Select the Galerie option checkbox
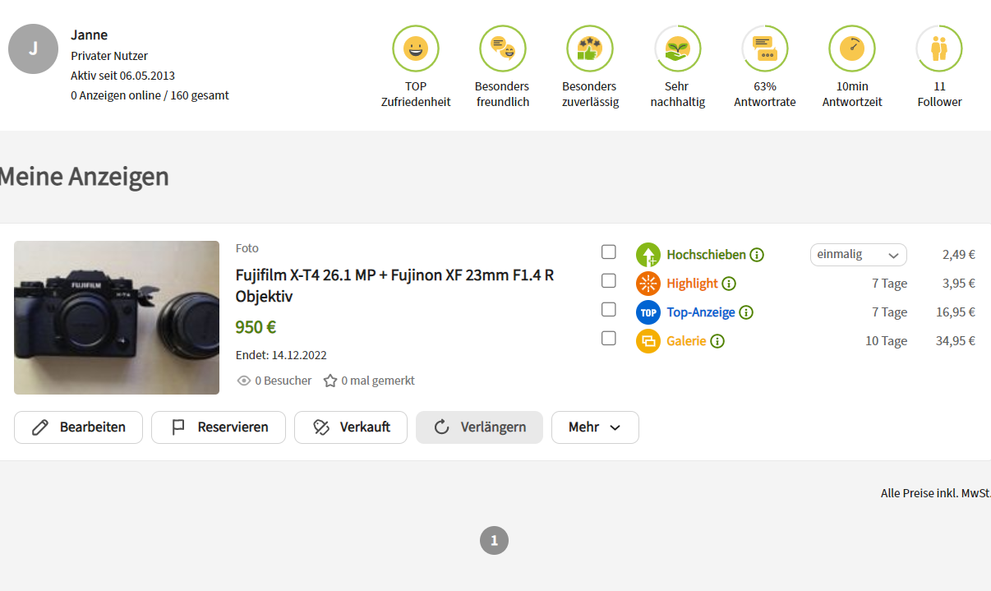This screenshot has height=591, width=991. (x=609, y=338)
